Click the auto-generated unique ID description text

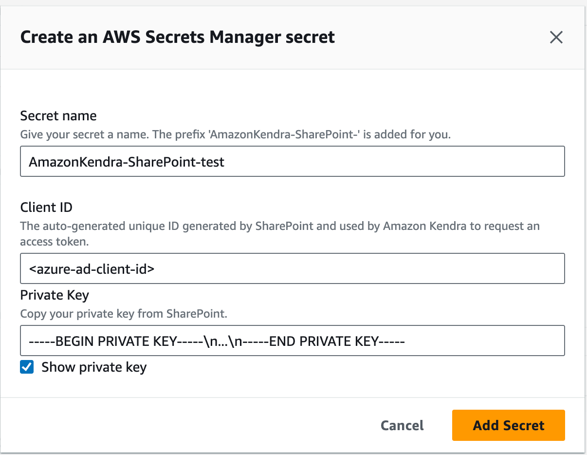tap(279, 227)
